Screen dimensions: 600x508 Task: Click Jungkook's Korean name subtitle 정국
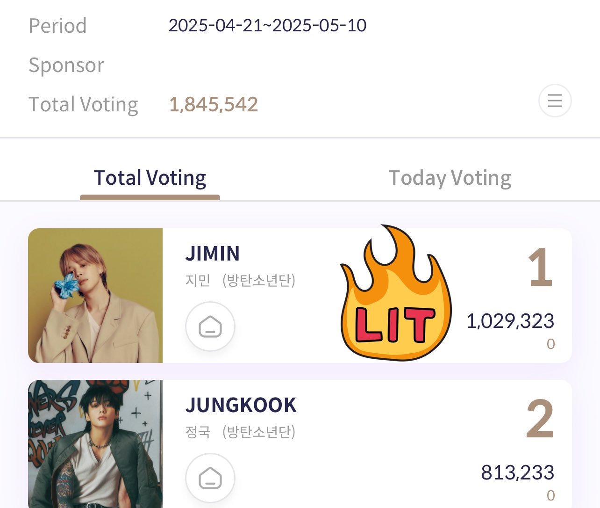click(198, 432)
